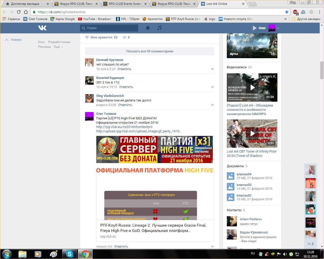Go to Chrome home page
This screenshot has height=259, width=324.
coord(26,12)
